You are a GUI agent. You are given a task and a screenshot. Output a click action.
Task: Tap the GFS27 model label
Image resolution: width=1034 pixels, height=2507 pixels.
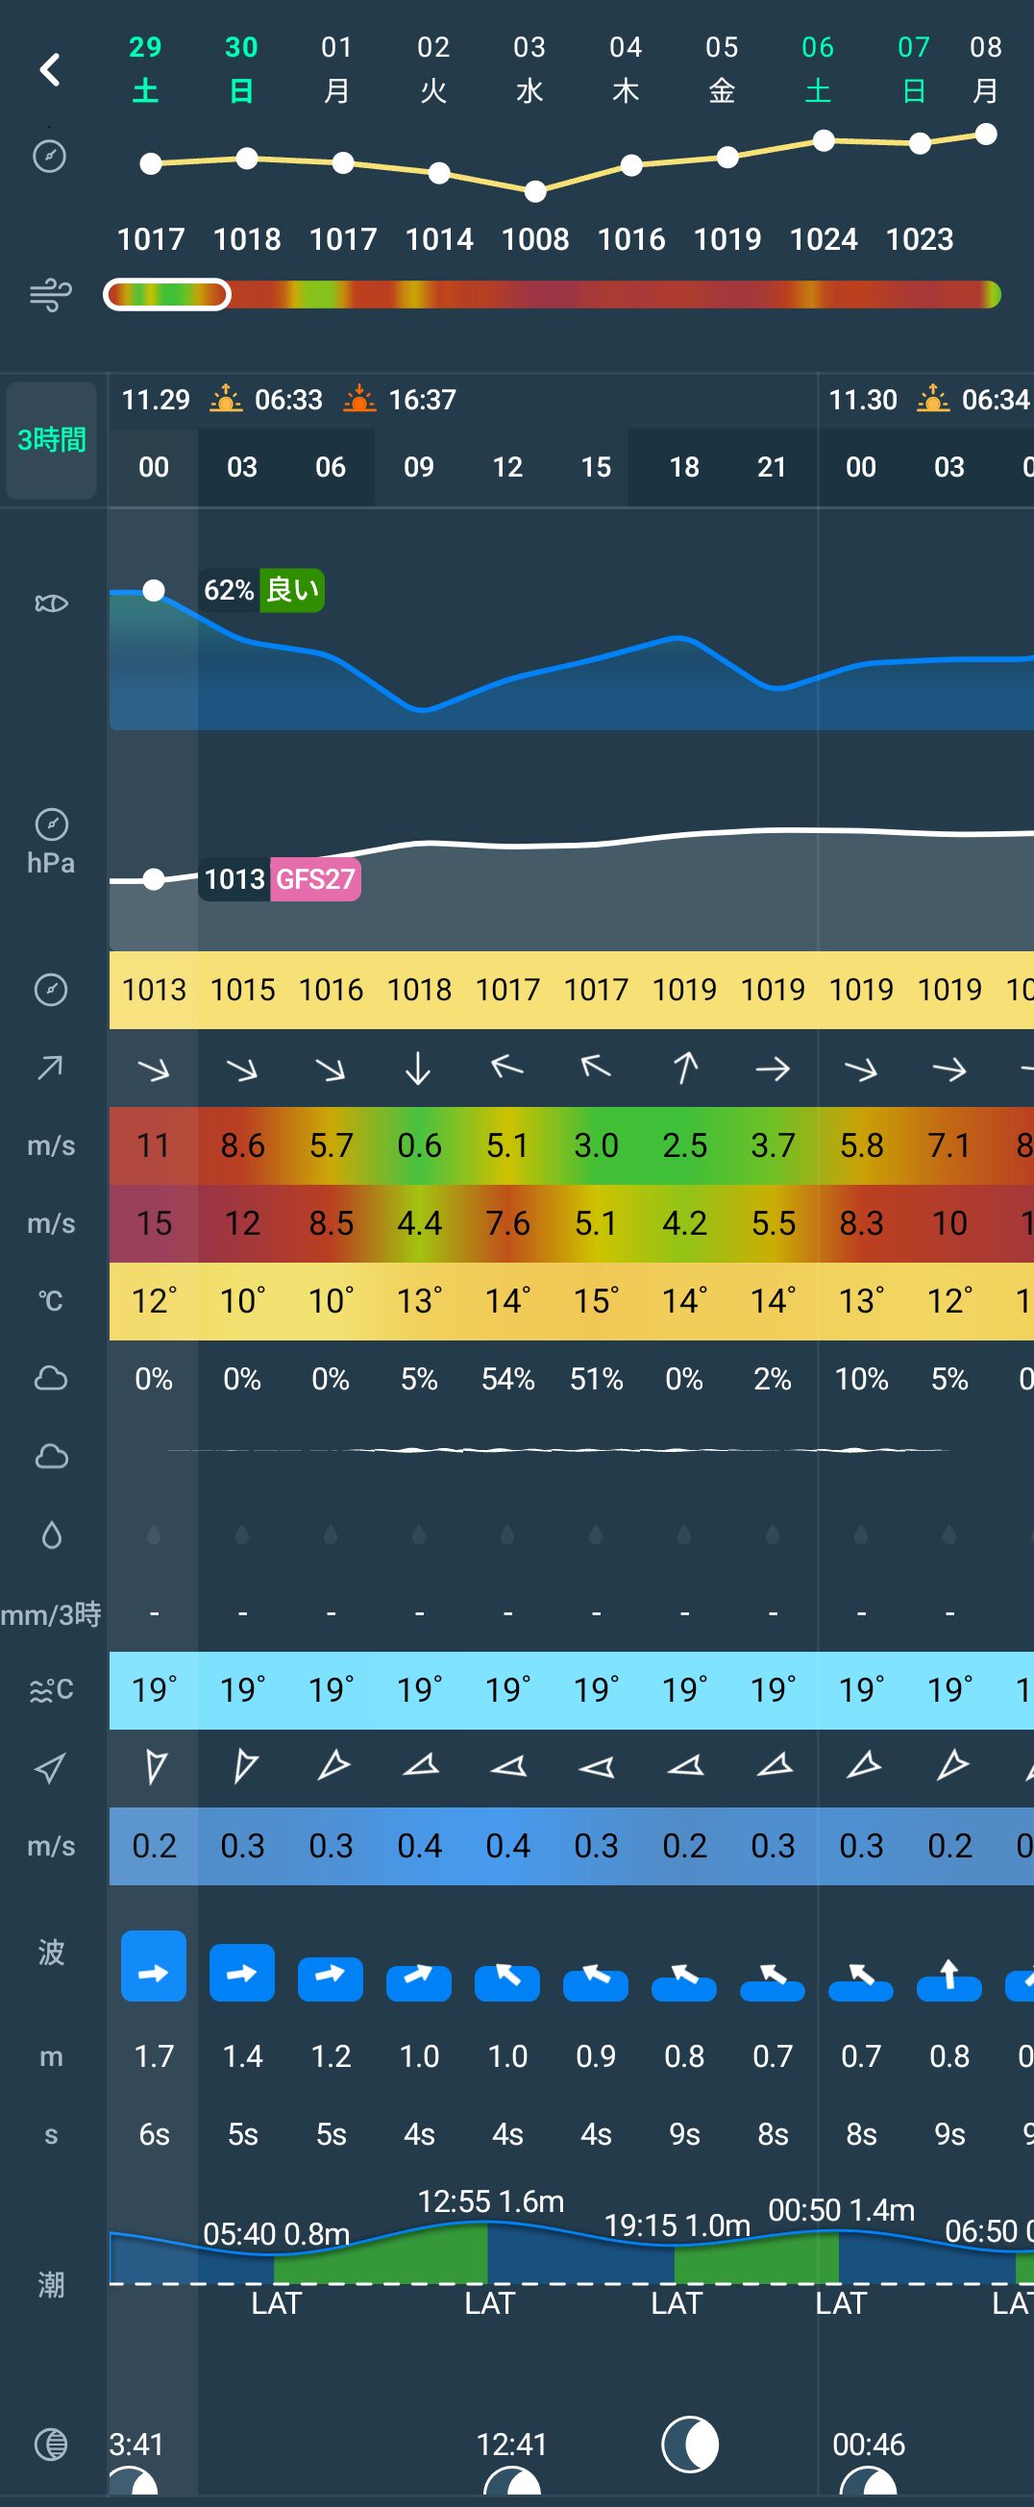[x=315, y=879]
